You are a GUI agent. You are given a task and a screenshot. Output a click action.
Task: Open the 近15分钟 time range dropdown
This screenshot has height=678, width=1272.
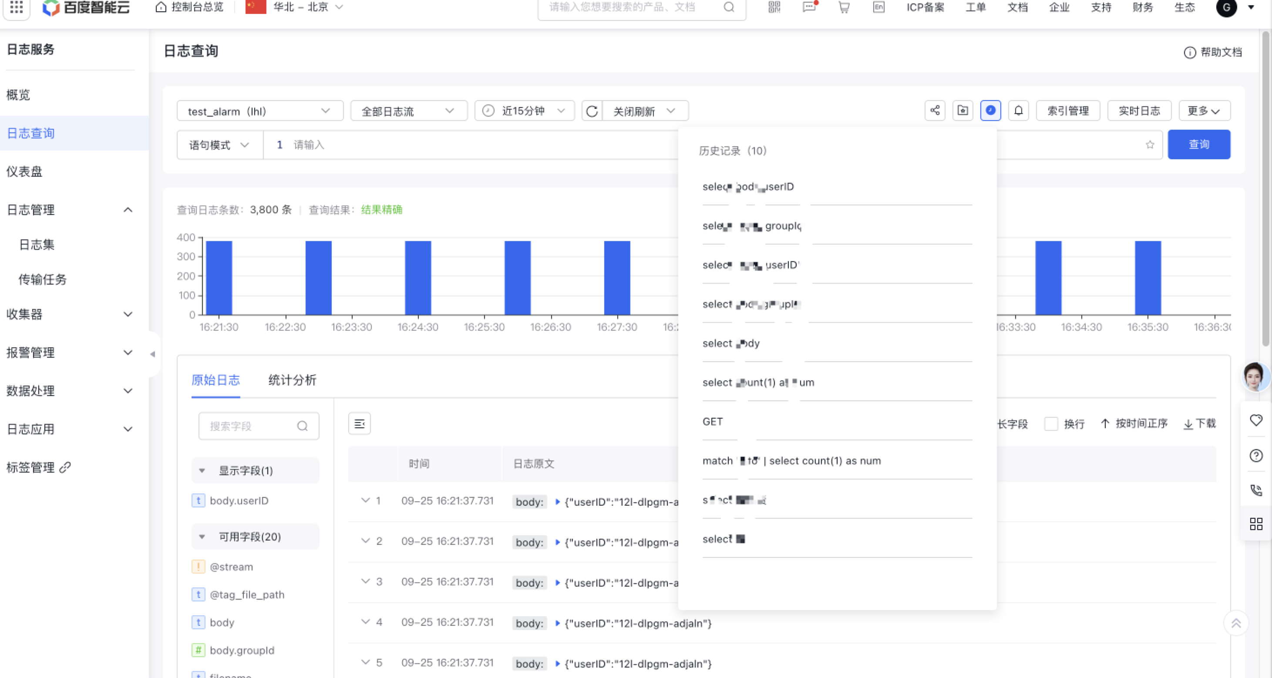524,111
